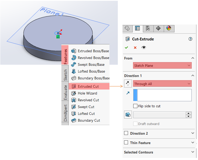Check the Draft outward checkbox
Screen dimensions: 198x160
(135, 124)
